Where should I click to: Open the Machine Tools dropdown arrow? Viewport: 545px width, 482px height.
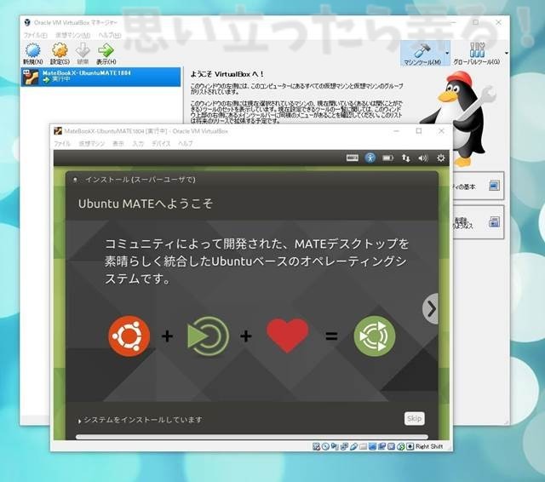pos(447,53)
